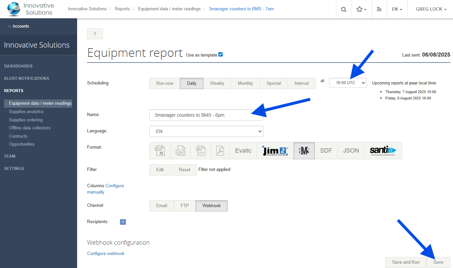Choose the Santi format
Viewport: 453px width, 268px height.
[383, 151]
